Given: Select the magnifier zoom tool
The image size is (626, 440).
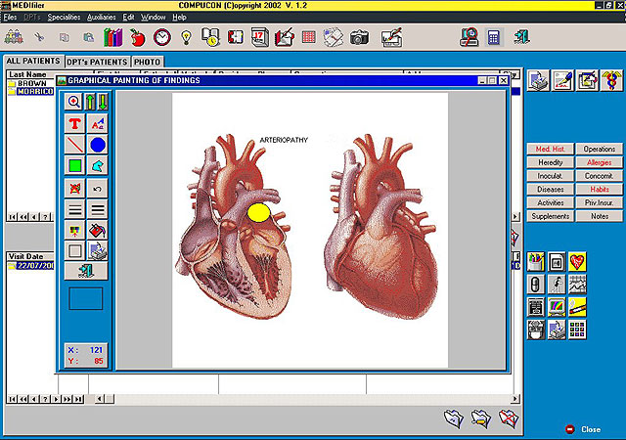Looking at the screenshot, I should pos(74,102).
